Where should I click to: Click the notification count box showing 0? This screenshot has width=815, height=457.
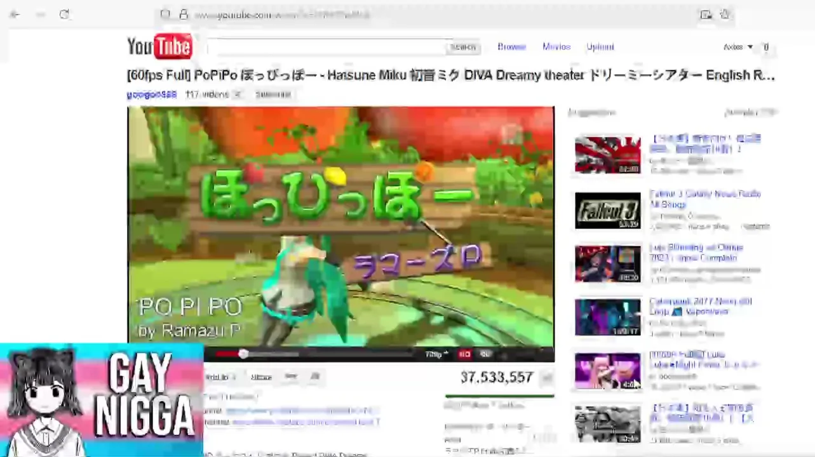[x=766, y=47]
